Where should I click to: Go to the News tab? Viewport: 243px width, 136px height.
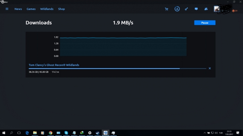(18, 9)
